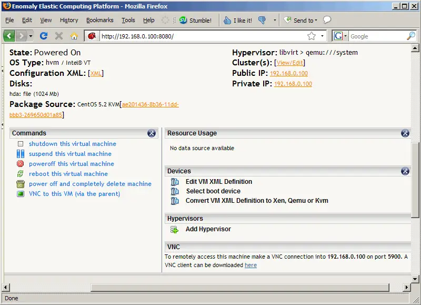The width and height of the screenshot is (421, 305).
Task: Click the search magnifier icon
Action: (411, 36)
